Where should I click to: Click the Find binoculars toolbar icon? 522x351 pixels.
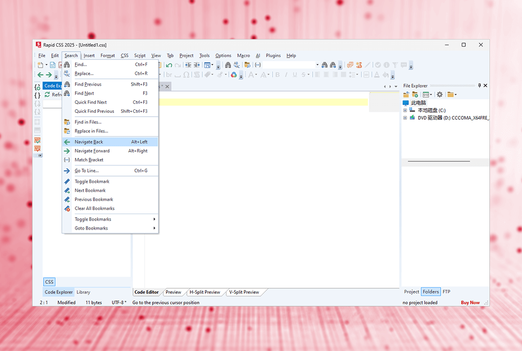coord(228,65)
